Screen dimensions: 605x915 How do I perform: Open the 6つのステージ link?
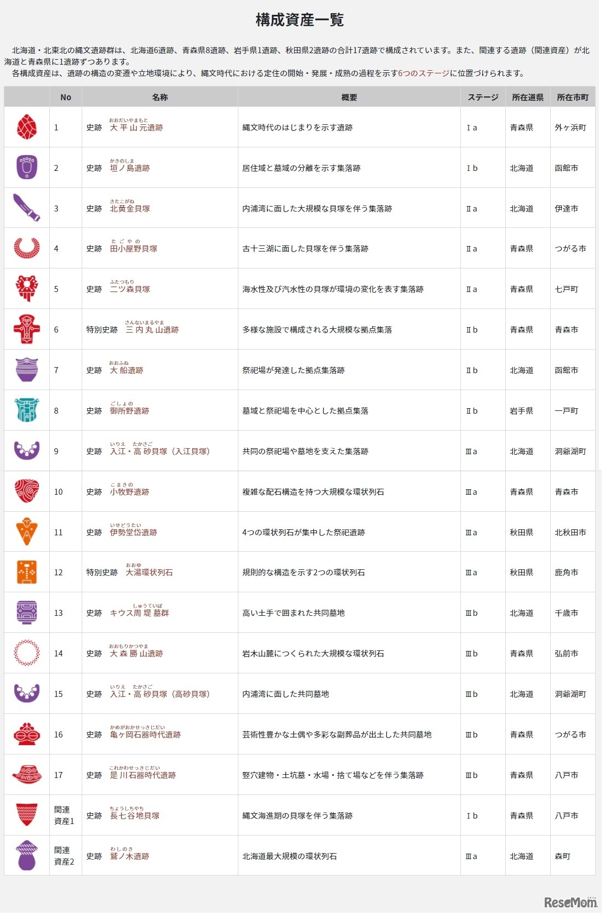click(x=424, y=73)
